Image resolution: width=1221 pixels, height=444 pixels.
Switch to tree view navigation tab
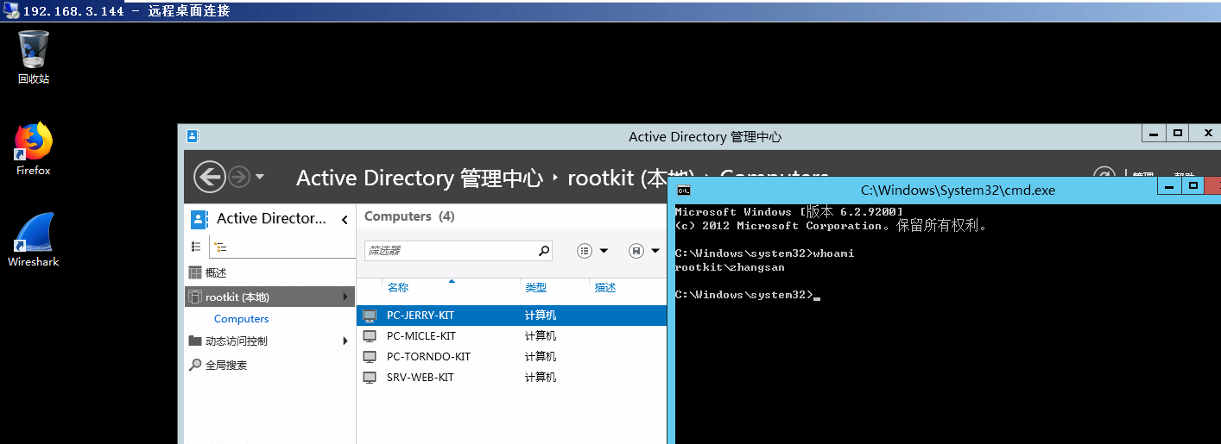click(220, 247)
